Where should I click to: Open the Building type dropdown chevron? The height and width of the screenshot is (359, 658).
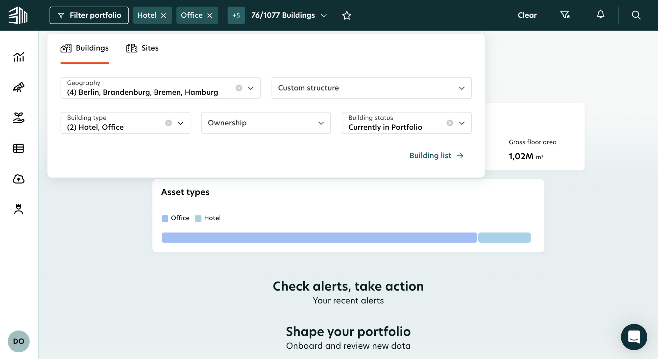181,123
